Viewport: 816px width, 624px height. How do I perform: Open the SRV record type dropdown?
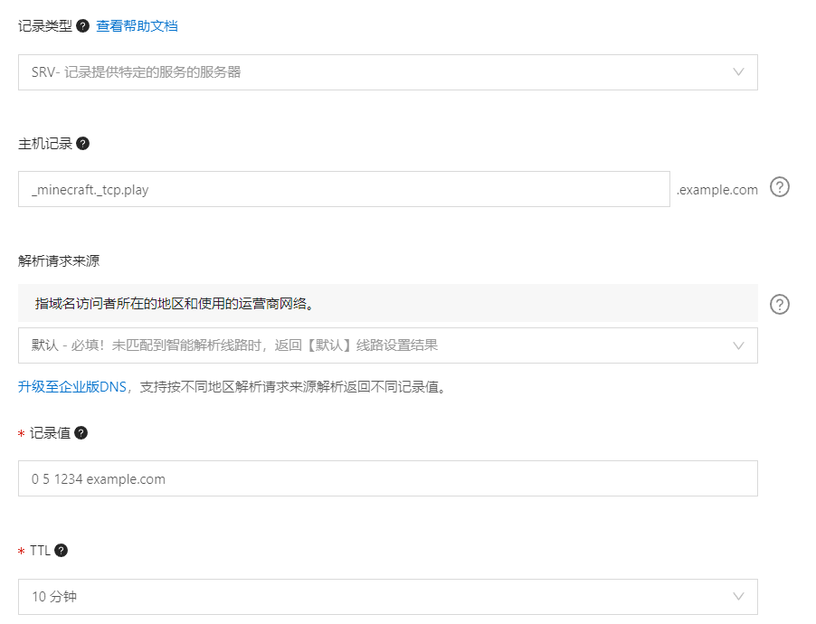point(387,72)
